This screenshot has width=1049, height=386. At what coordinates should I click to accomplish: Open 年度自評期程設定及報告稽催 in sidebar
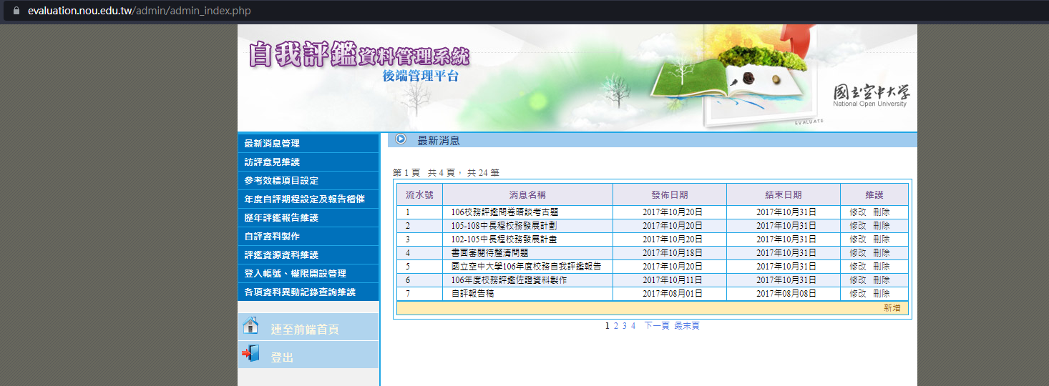(308, 199)
